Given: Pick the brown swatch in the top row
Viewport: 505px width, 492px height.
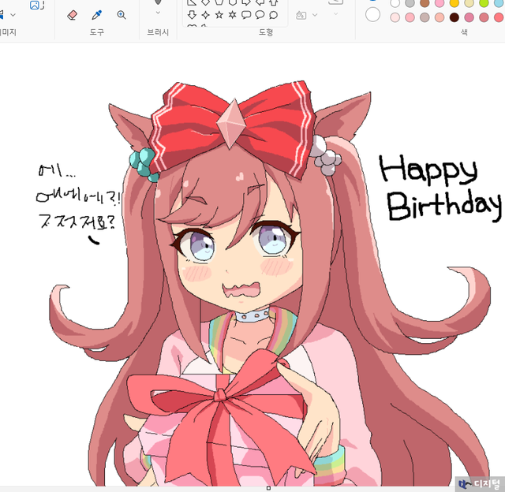Looking at the screenshot, I should [425, 3].
